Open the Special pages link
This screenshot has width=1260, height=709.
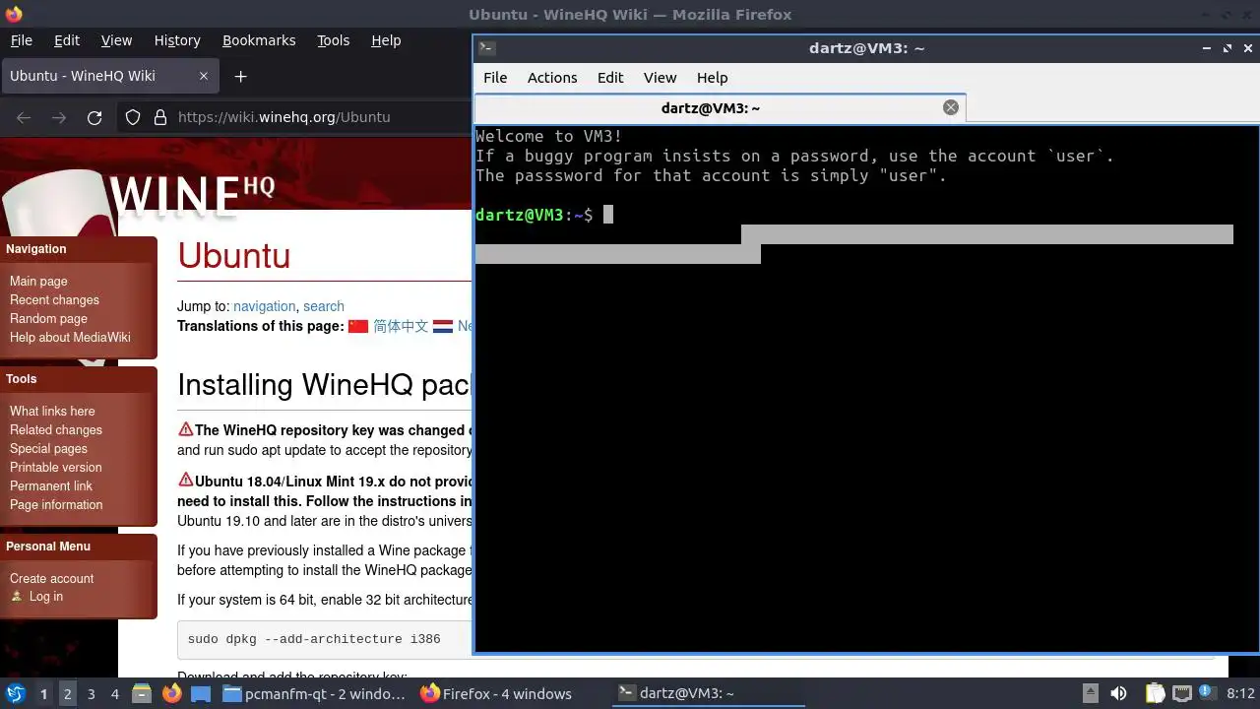[48, 448]
